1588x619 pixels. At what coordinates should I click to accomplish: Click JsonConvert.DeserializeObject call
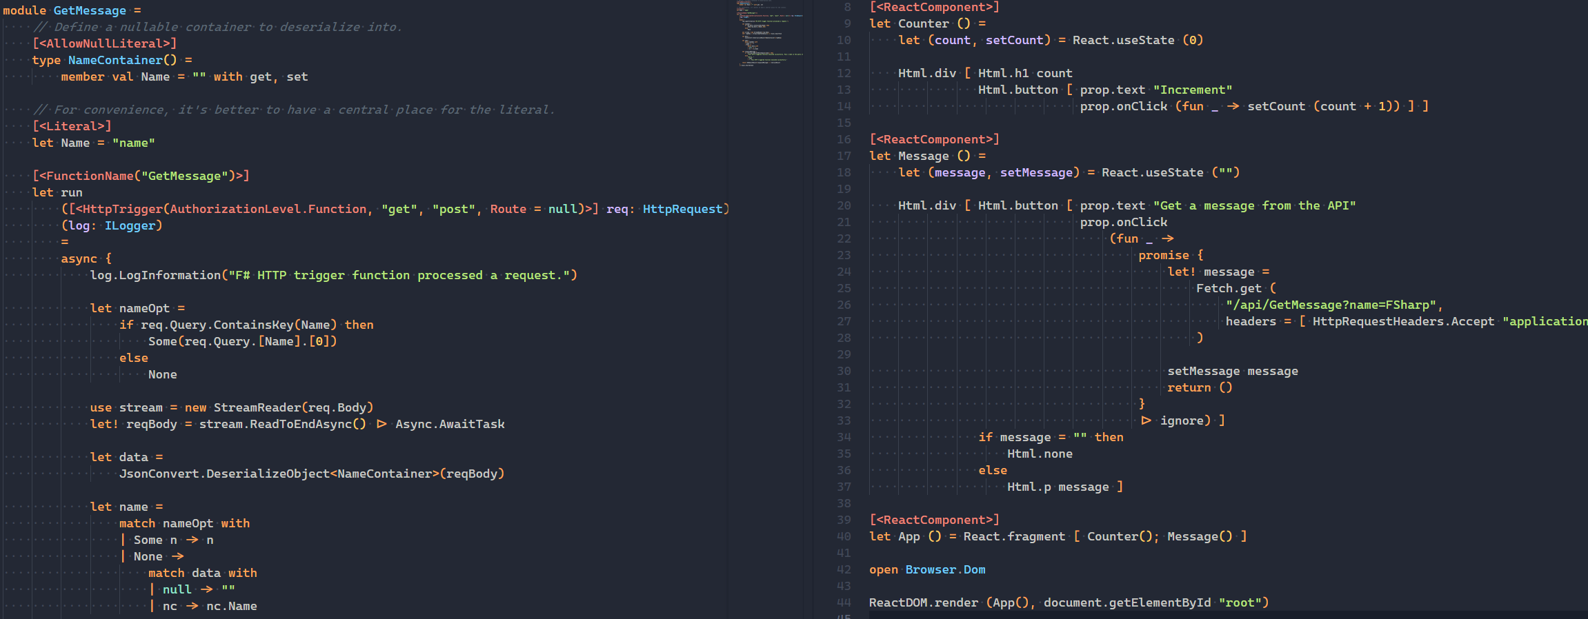[x=224, y=474]
